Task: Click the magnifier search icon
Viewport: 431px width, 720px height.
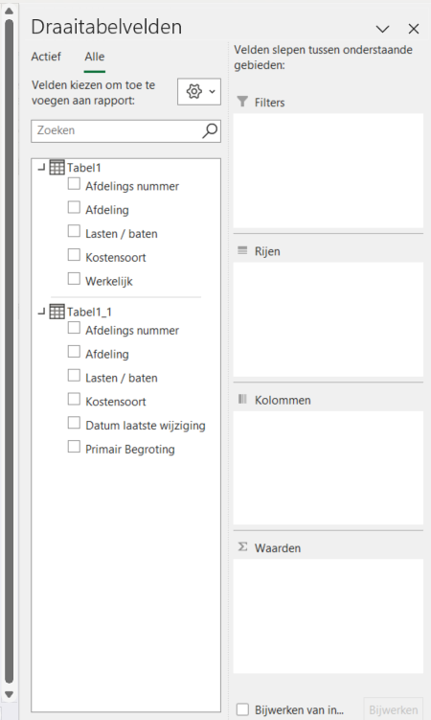Action: point(210,131)
